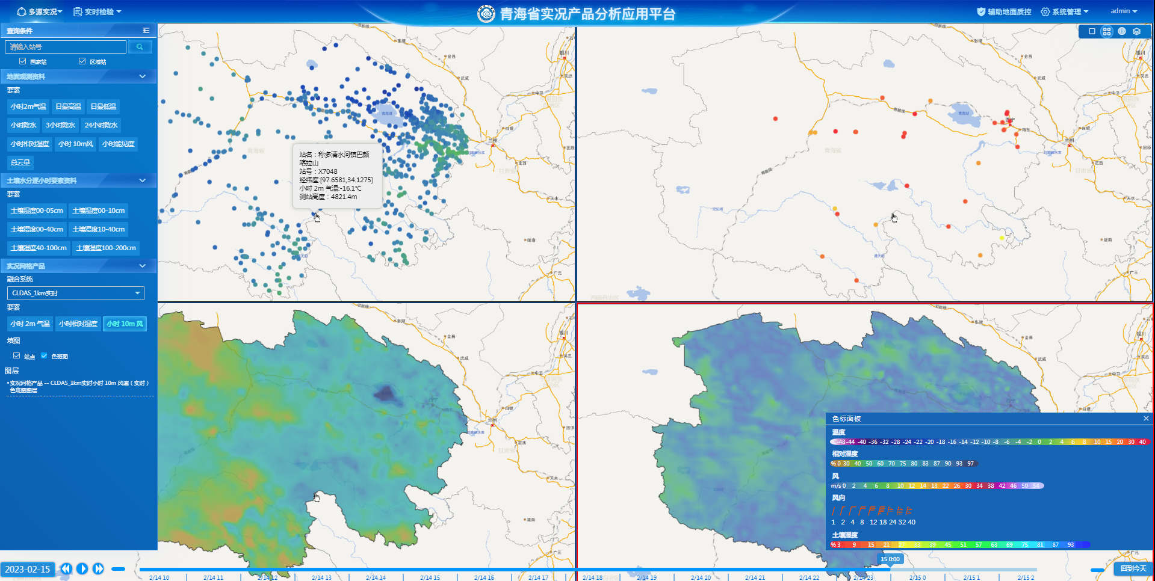Viewport: 1155px width, 581px height.
Task: Click the gear icon beside 系统管理
Action: 1045,11
